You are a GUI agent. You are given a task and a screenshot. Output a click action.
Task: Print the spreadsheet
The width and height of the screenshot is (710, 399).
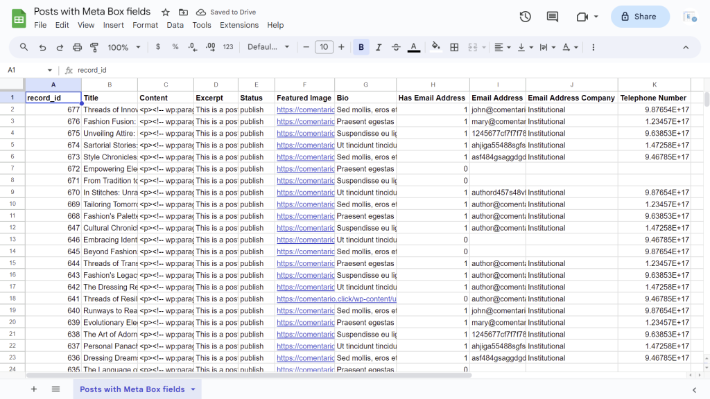coord(76,47)
